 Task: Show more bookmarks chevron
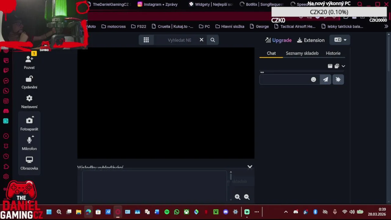[x=386, y=26]
